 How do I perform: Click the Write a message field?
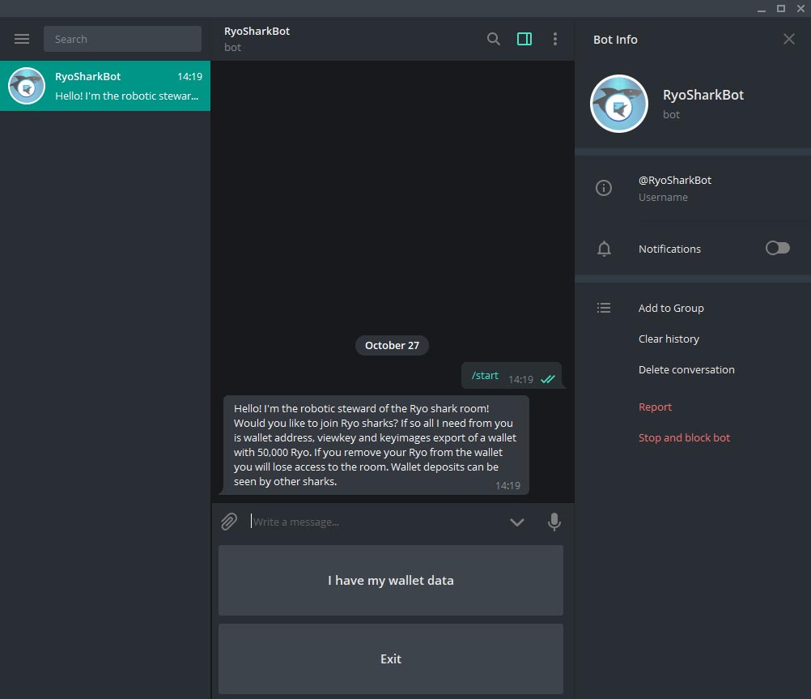pyautogui.click(x=375, y=522)
